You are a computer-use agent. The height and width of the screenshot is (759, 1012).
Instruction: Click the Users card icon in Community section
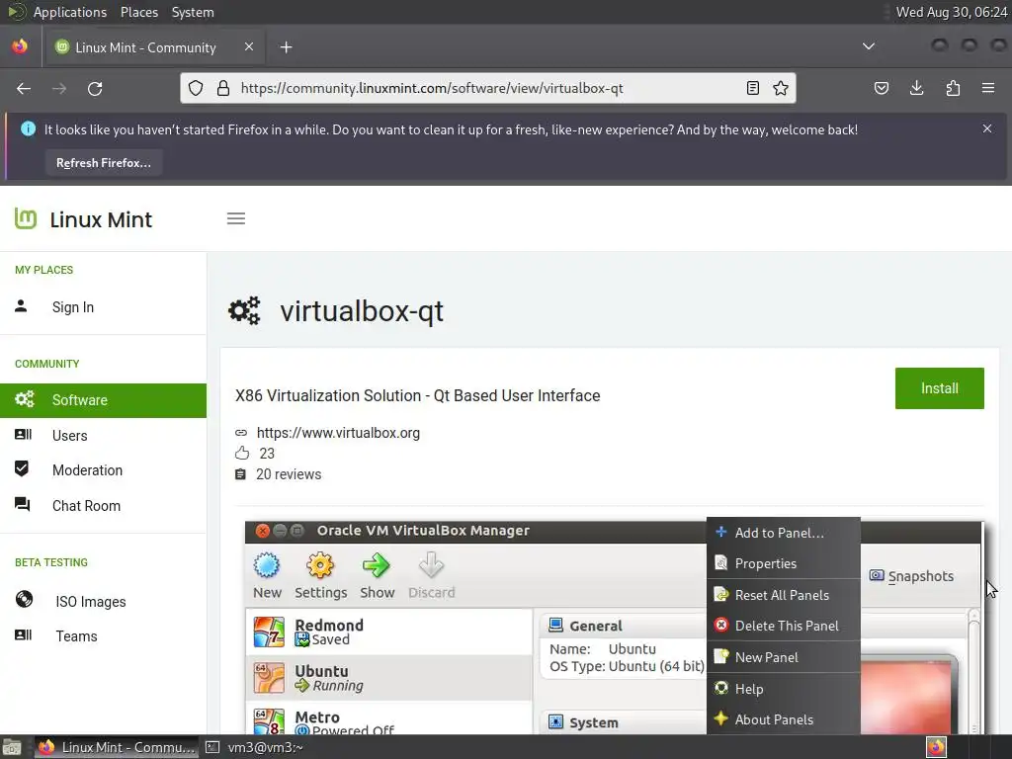coord(23,435)
